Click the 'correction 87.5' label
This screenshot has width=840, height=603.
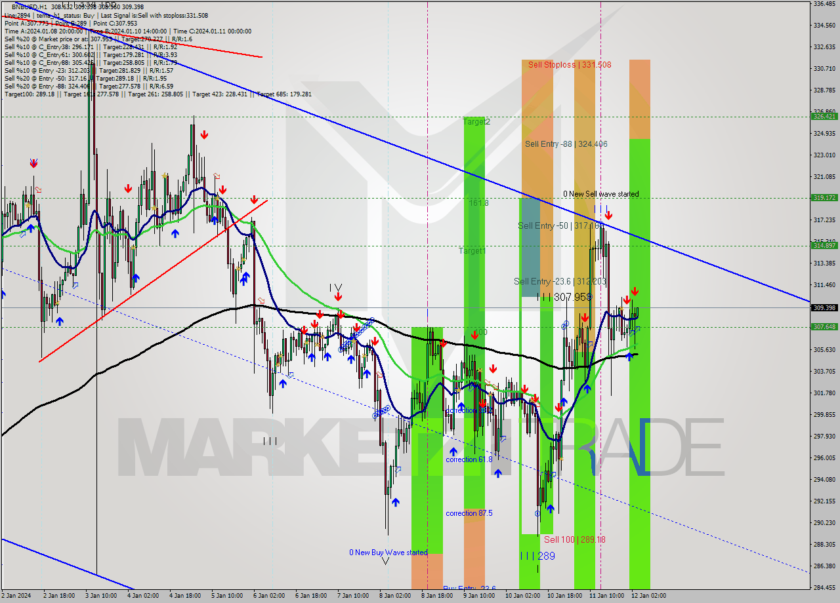point(469,513)
